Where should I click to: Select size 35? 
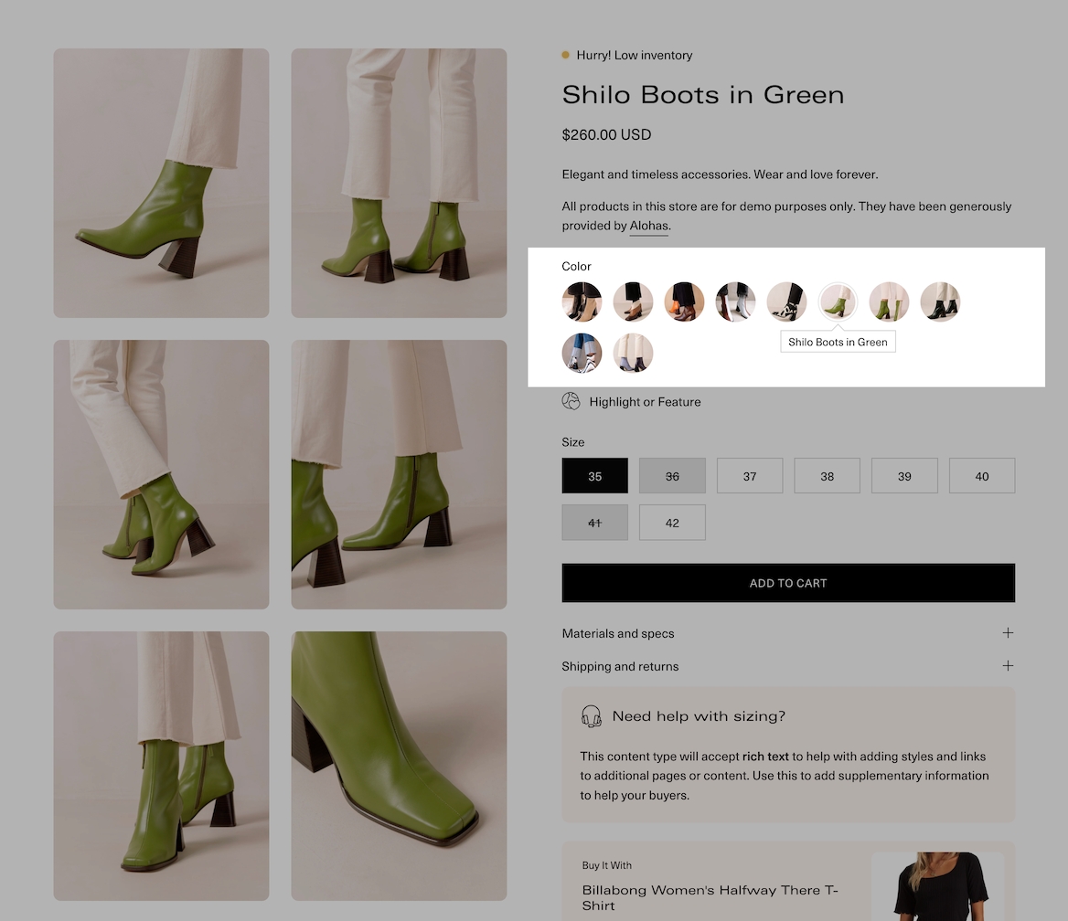tap(594, 476)
